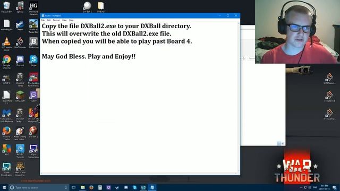
Task: Open the View menu in Notepad
Action: click(64, 20)
